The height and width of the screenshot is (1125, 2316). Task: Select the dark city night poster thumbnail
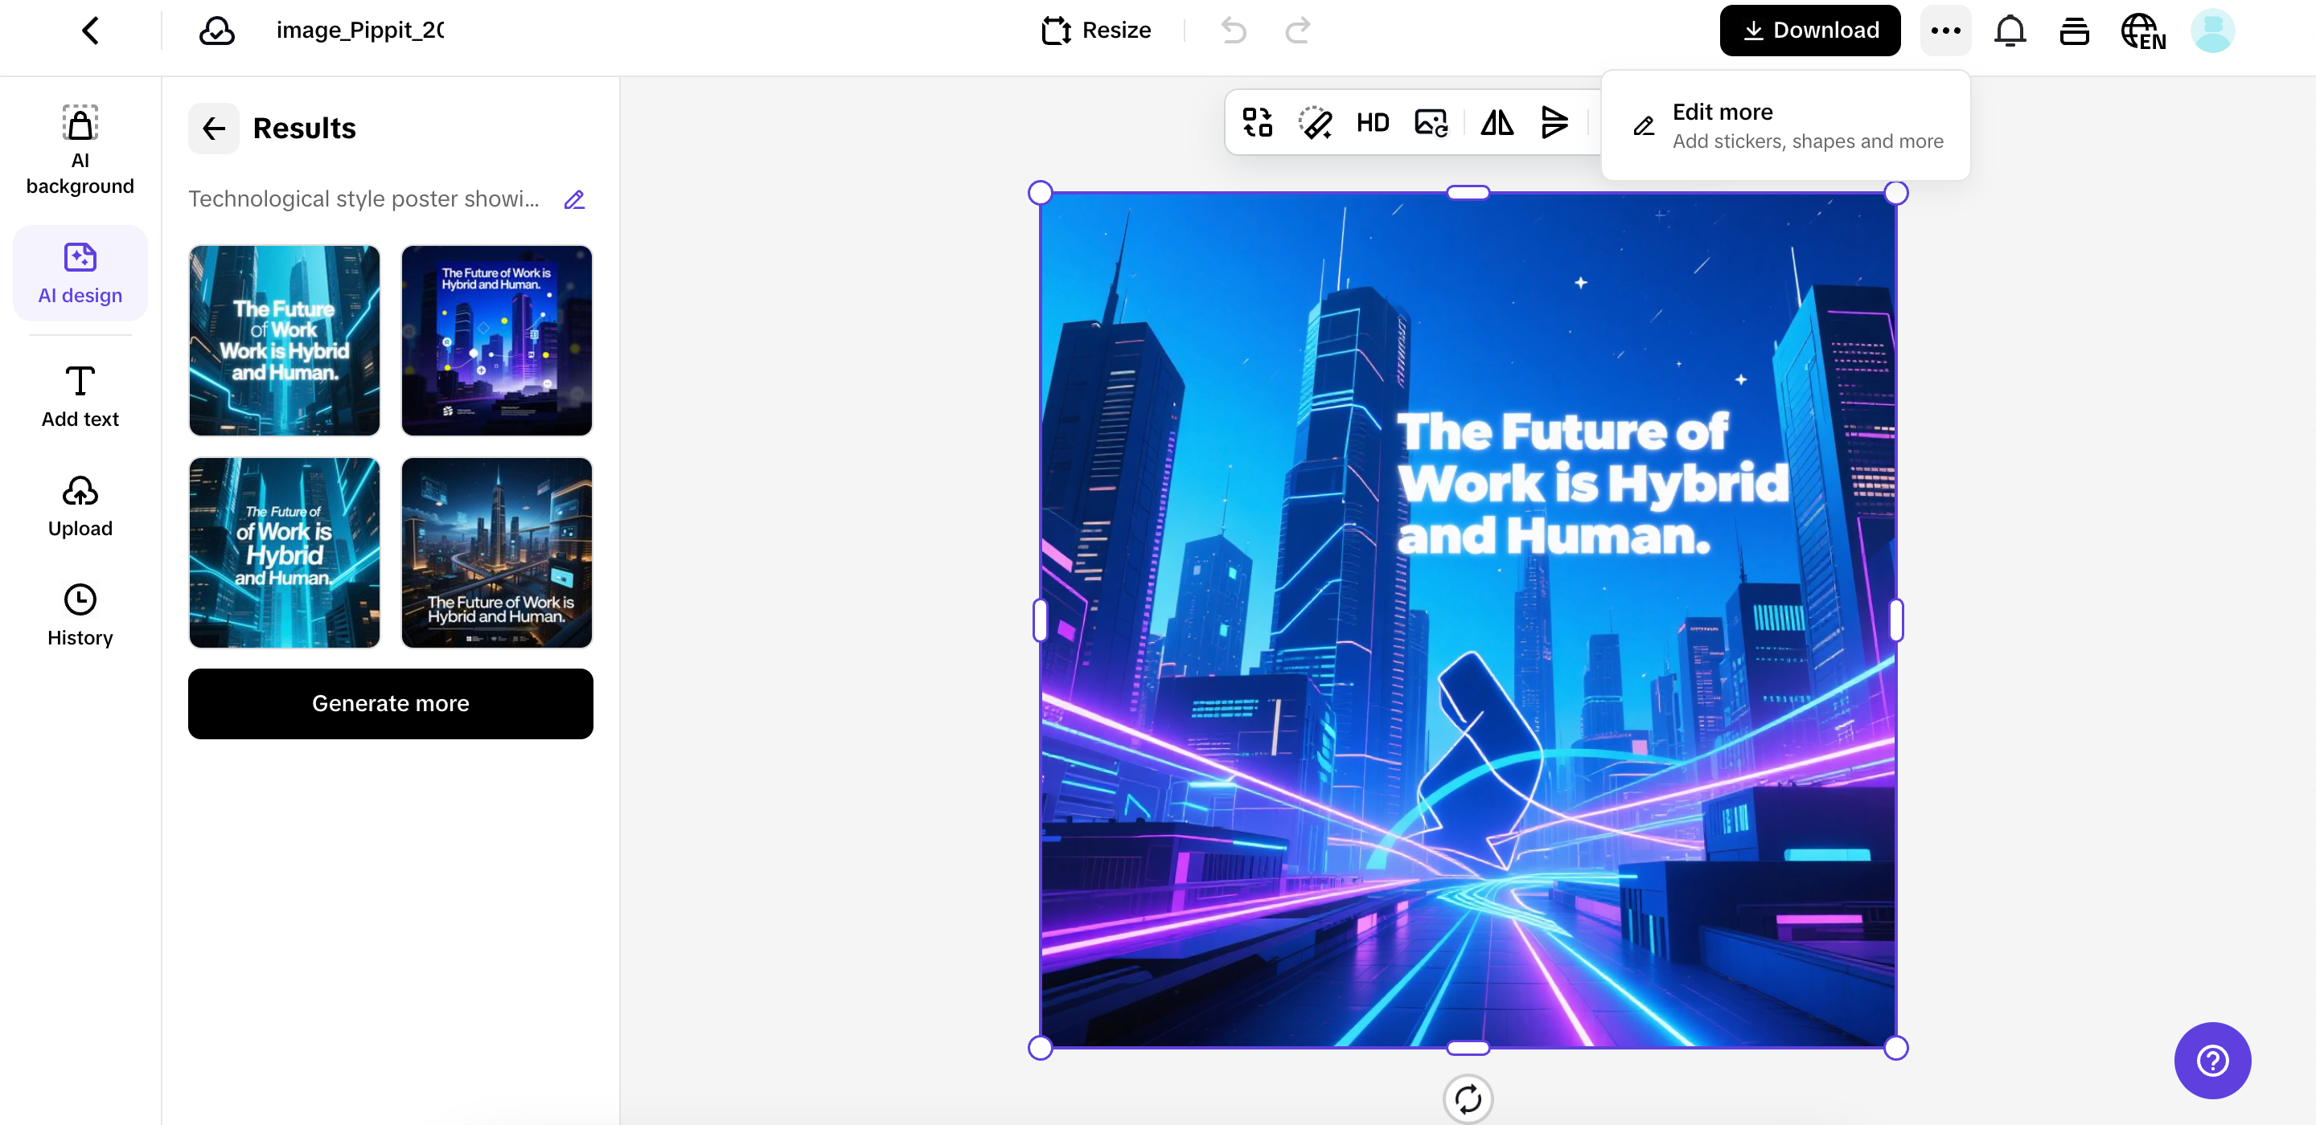pyautogui.click(x=496, y=553)
